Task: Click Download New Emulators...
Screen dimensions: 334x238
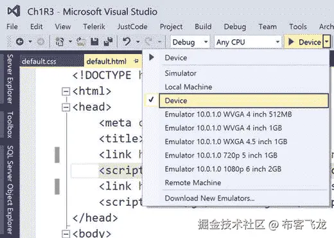Action: point(236,198)
